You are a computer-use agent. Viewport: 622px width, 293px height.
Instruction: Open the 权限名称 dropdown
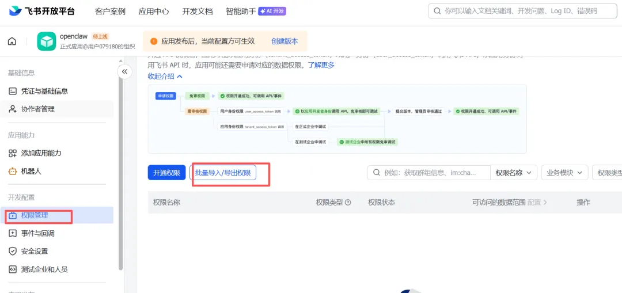coord(514,173)
